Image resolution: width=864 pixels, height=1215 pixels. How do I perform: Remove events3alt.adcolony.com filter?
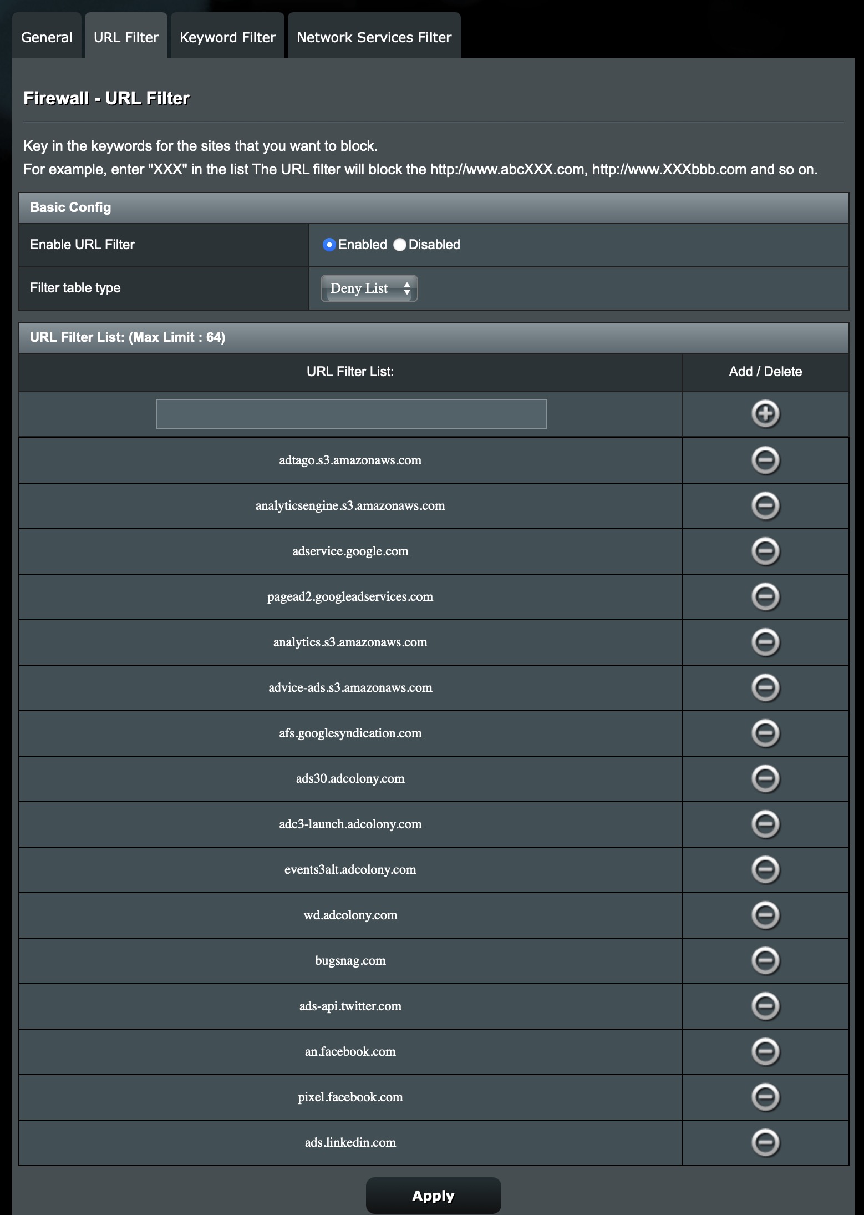coord(765,870)
